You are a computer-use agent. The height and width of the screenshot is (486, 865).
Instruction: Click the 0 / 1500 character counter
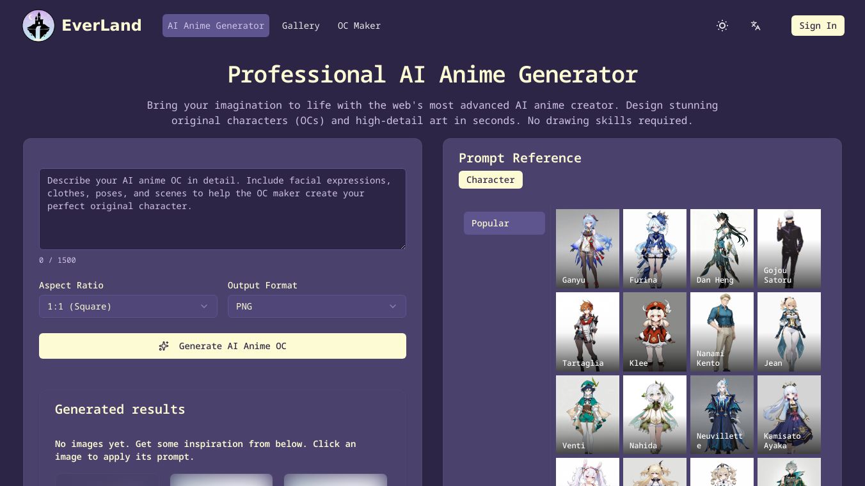pos(58,260)
